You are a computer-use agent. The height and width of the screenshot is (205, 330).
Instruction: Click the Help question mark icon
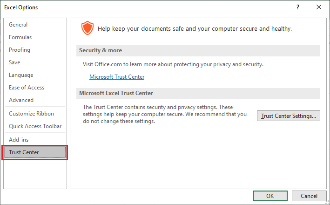297,7
